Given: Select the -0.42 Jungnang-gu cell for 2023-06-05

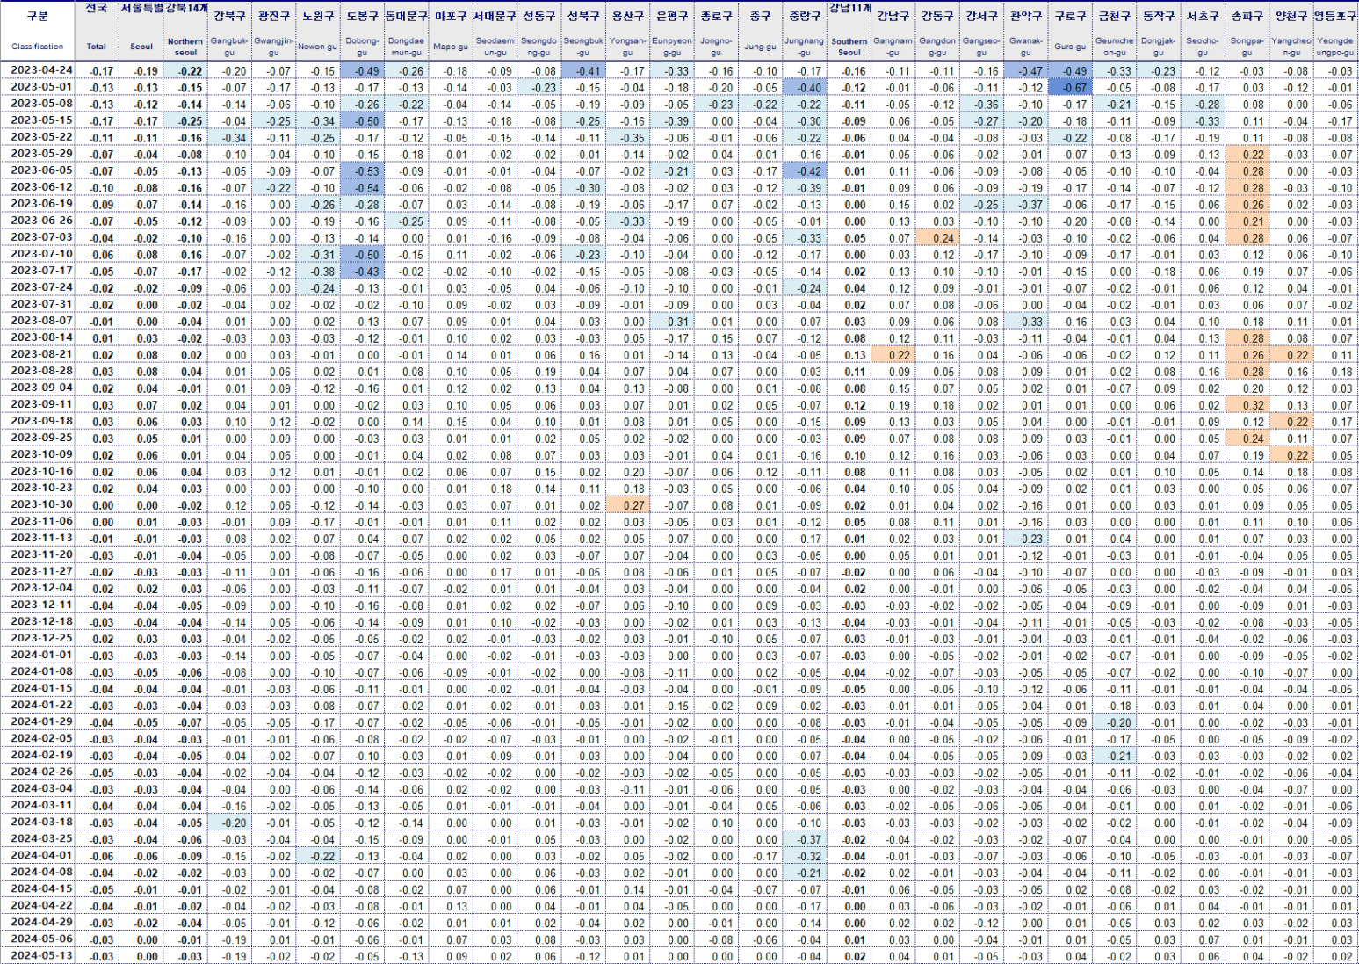Looking at the screenshot, I should (x=805, y=170).
